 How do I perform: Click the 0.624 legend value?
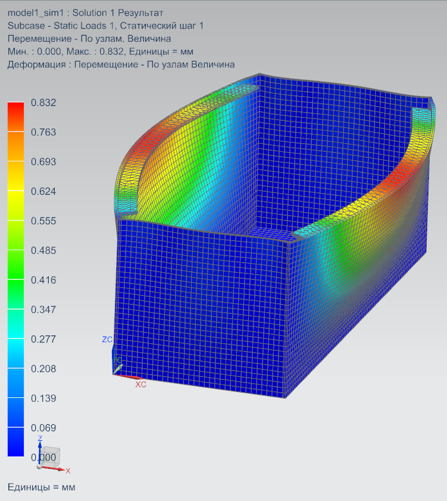tap(43, 191)
